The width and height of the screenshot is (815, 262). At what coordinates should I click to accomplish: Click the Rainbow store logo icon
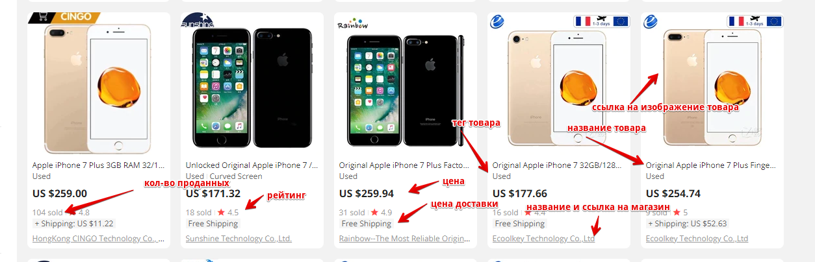coord(353,25)
